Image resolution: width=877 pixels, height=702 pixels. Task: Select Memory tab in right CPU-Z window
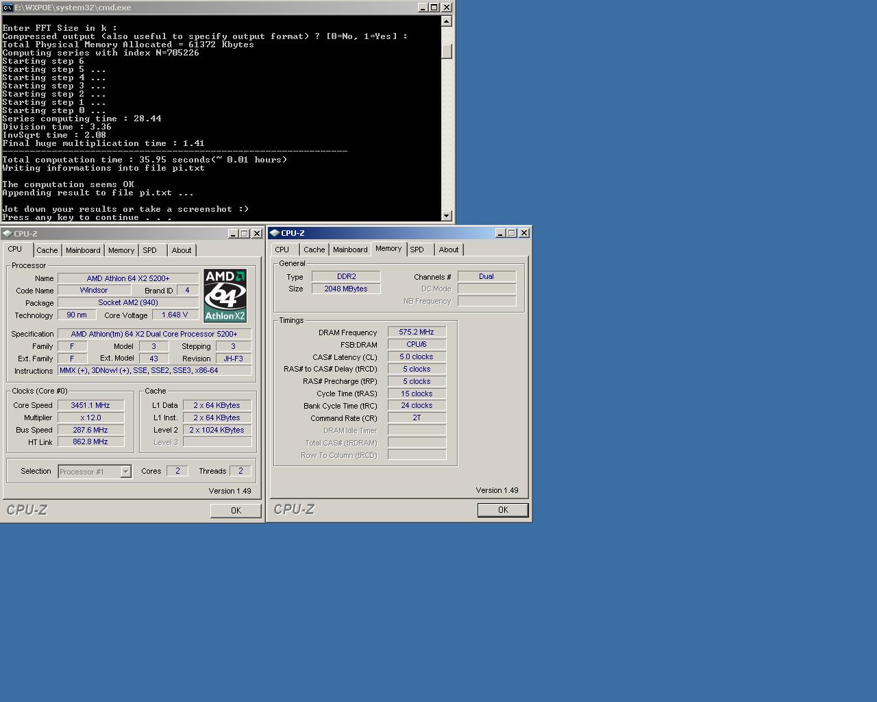click(388, 249)
